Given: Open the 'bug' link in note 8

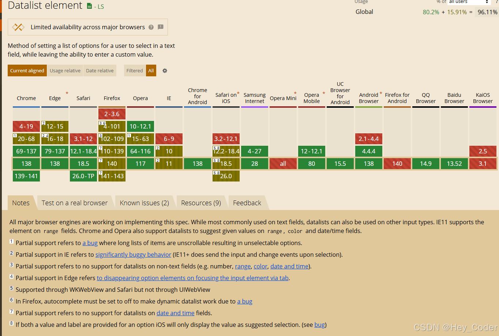Looking at the screenshot, I should (x=320, y=325).
